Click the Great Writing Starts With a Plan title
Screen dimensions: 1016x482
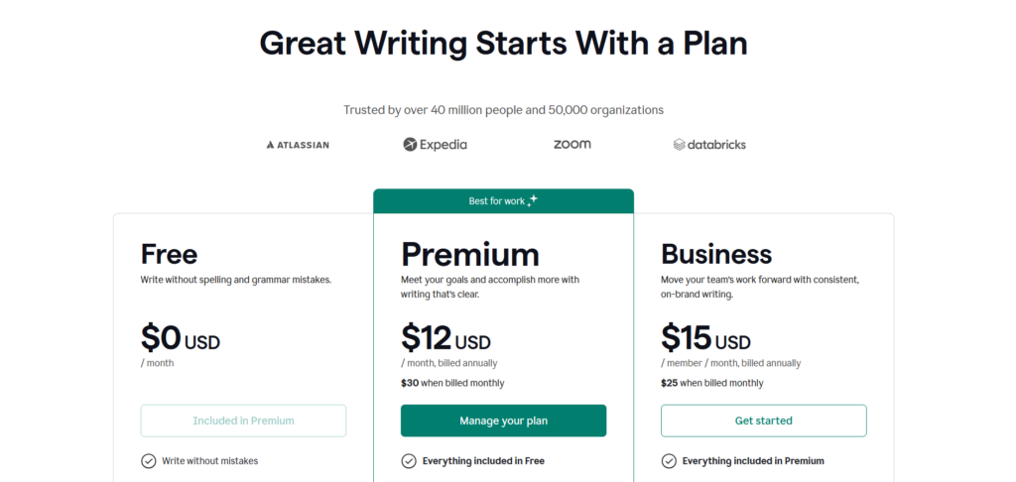[x=503, y=44]
